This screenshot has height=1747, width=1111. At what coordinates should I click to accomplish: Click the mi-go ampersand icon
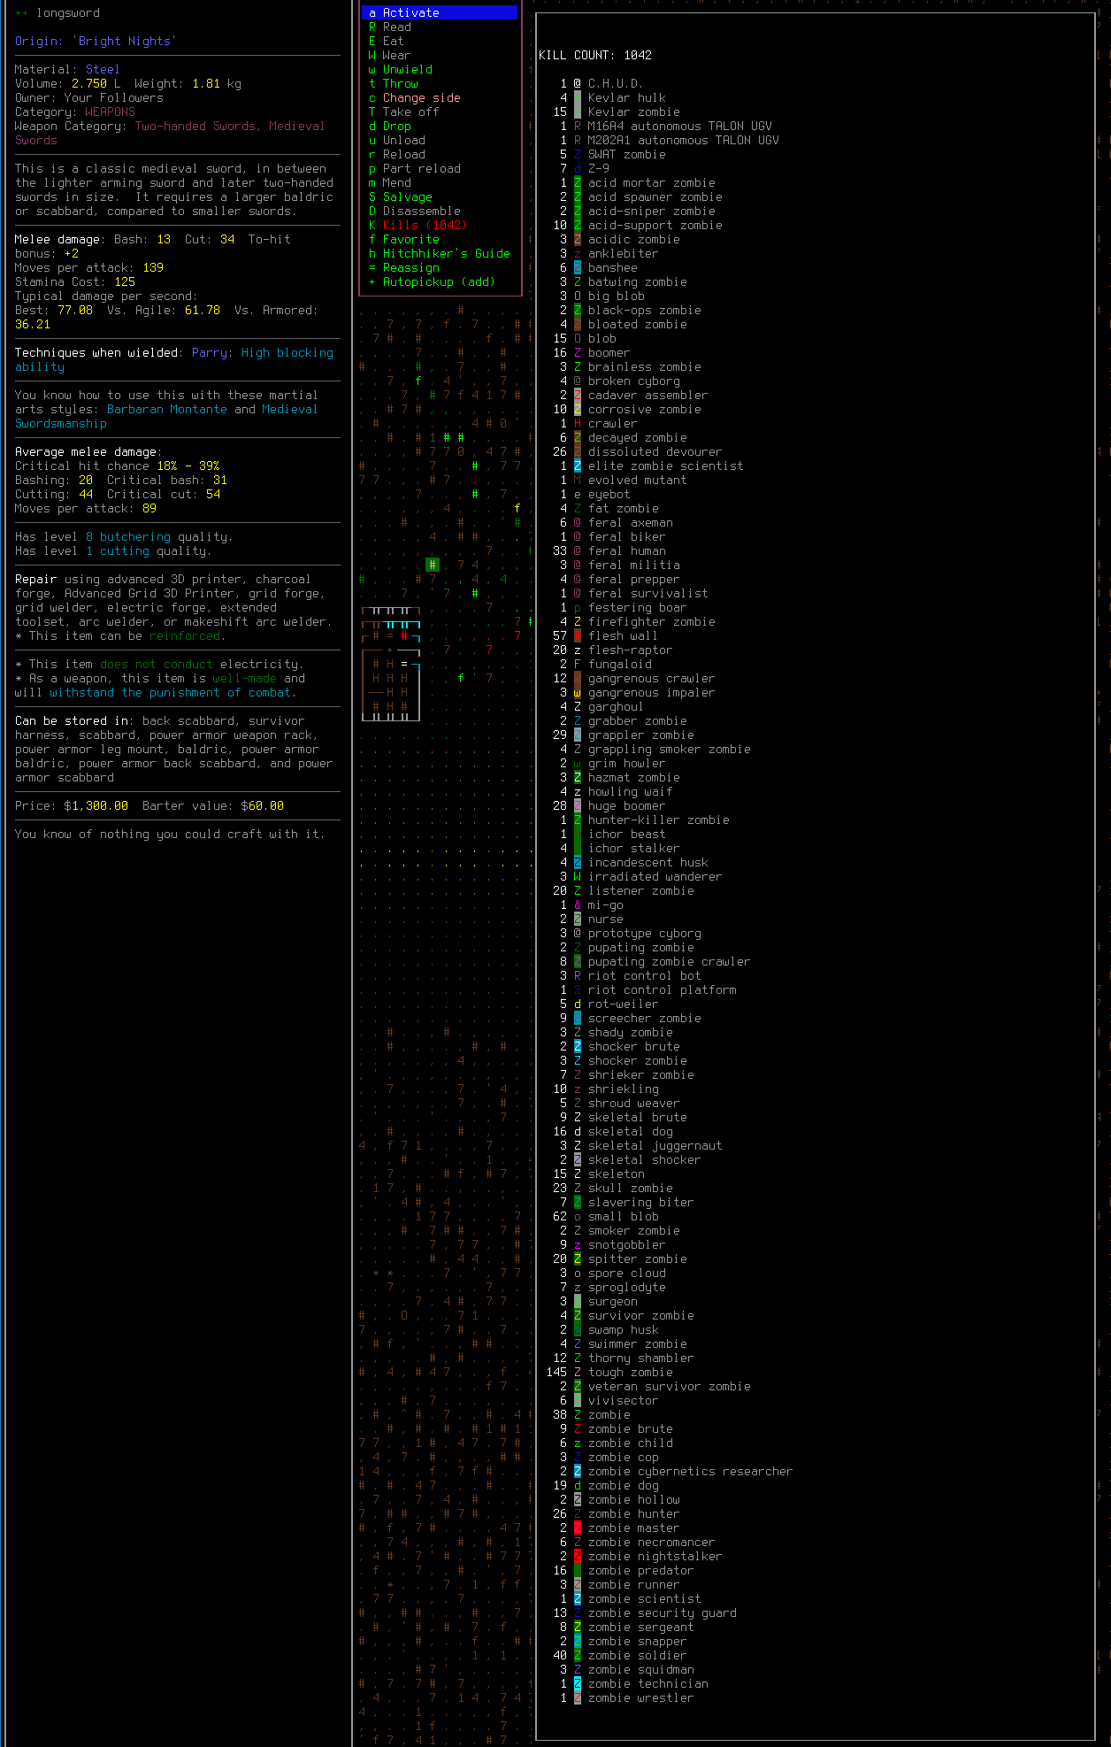click(578, 904)
